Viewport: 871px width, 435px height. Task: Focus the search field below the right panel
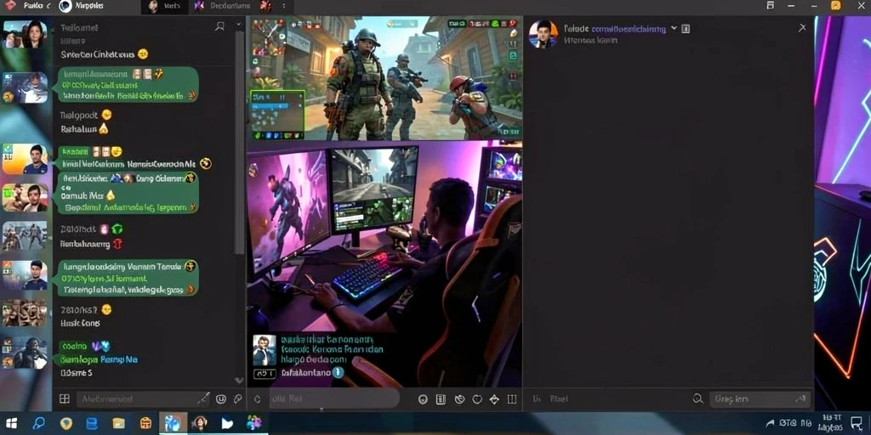760,399
